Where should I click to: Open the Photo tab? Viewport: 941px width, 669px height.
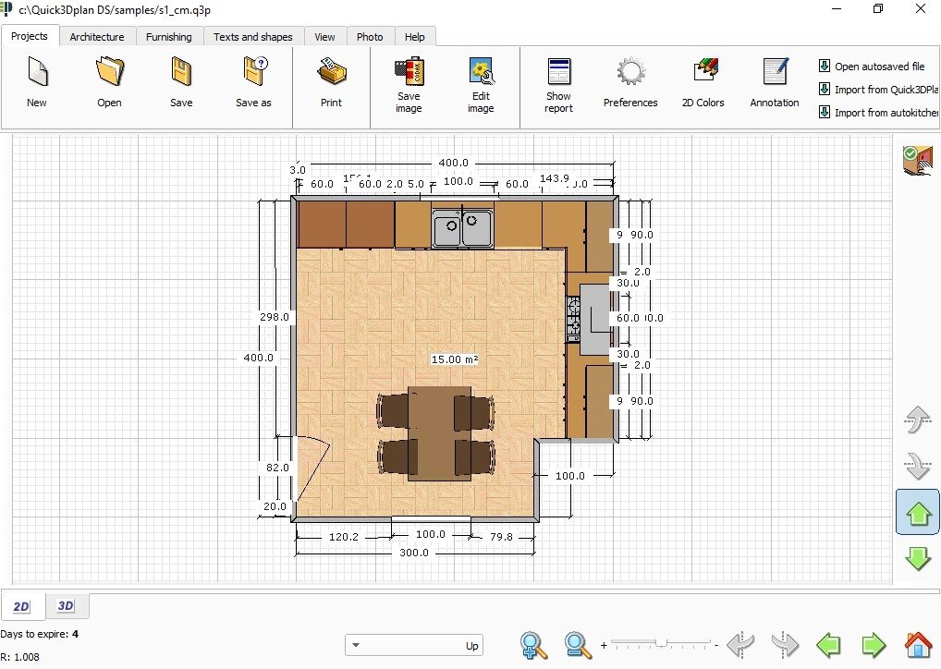[370, 37]
